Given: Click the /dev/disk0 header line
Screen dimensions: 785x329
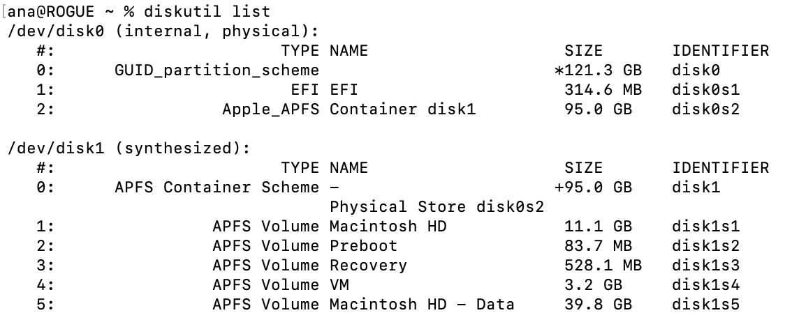Looking at the screenshot, I should click(x=162, y=31).
